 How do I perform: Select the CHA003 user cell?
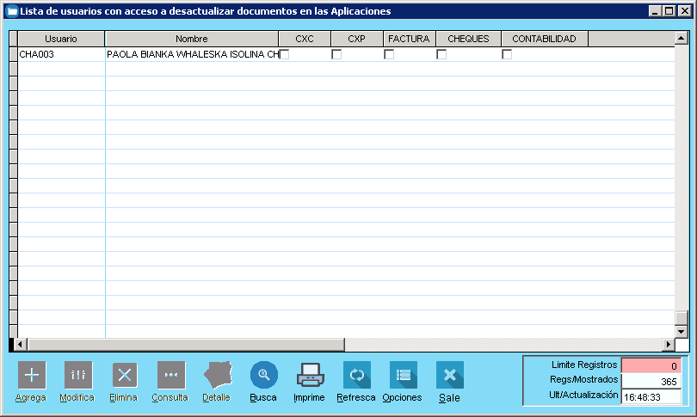coord(61,54)
